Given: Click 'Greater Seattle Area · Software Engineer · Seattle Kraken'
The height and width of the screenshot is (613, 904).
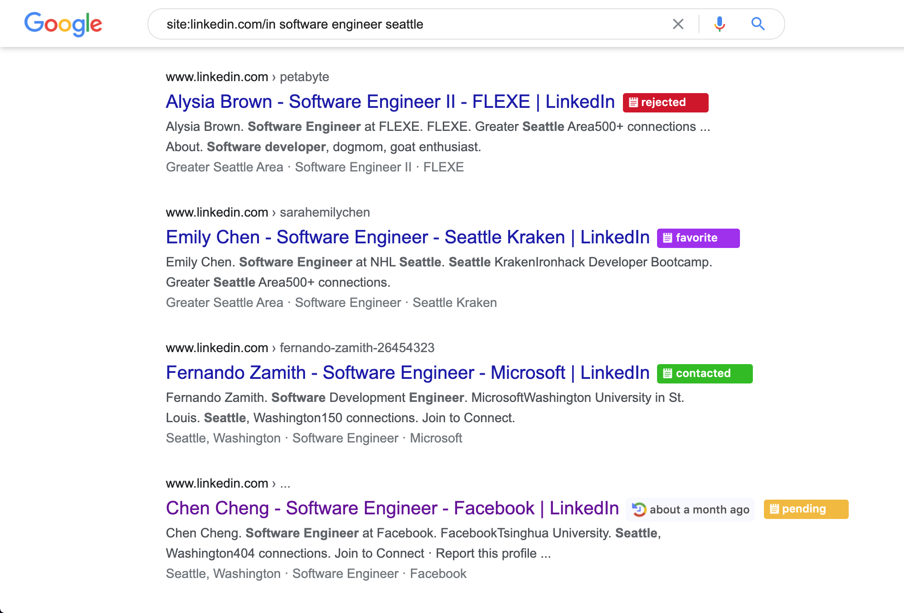Looking at the screenshot, I should point(331,302).
